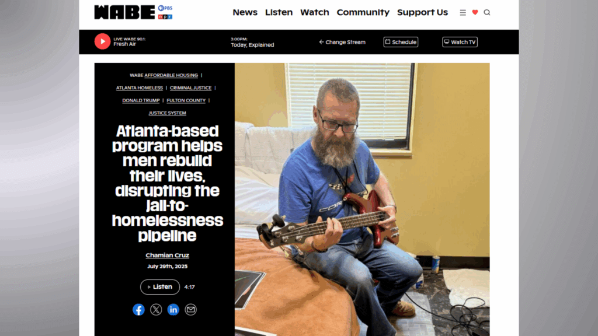The width and height of the screenshot is (598, 336).
Task: Open the search magnifier icon
Action: (x=487, y=13)
